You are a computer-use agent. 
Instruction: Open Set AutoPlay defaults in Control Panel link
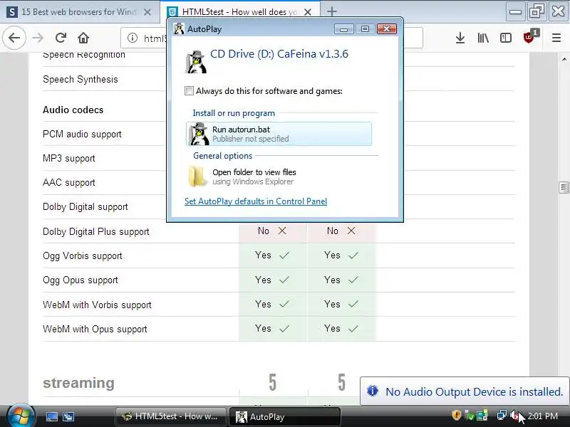(x=256, y=201)
